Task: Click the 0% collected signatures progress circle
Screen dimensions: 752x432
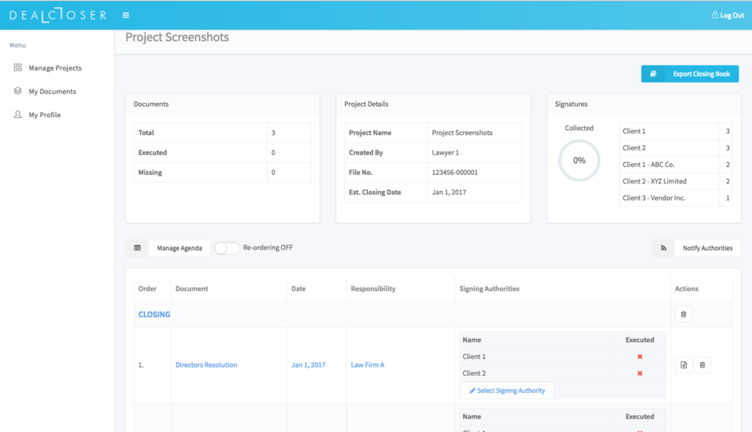Action: tap(579, 161)
